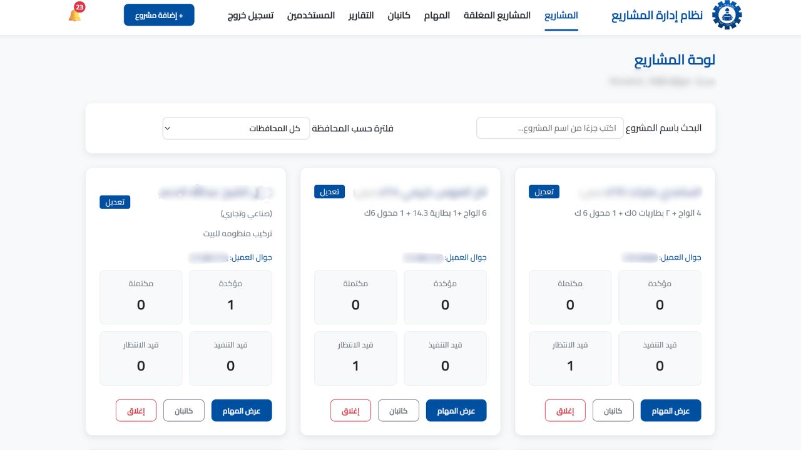Click the project name search input field

click(x=550, y=127)
